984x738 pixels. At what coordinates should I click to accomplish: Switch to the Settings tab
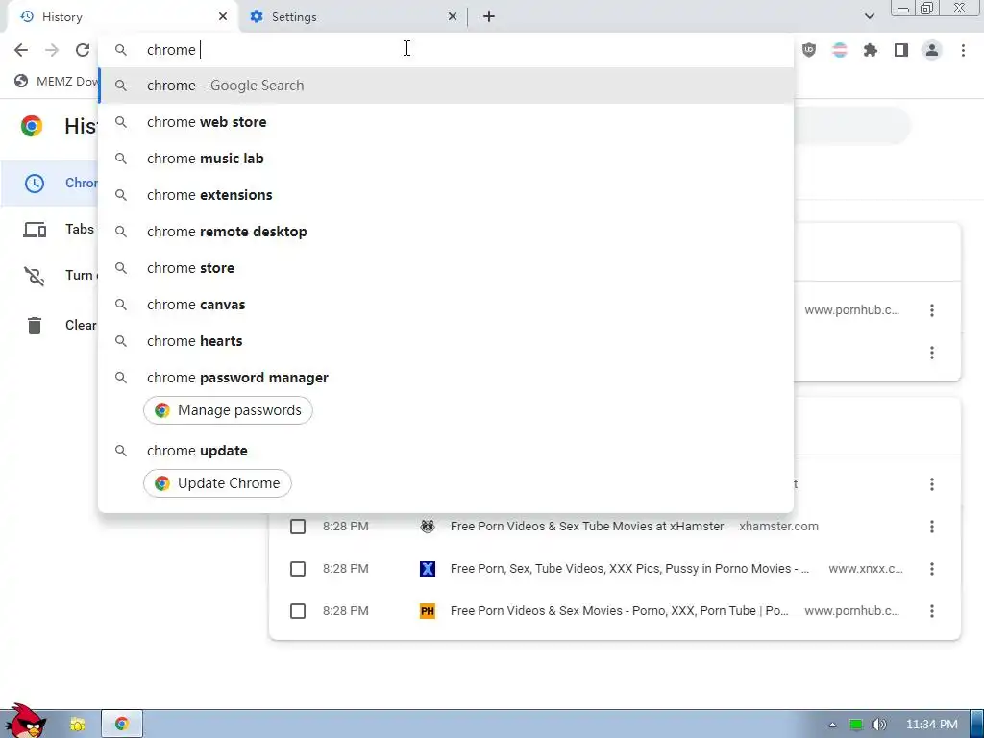point(352,17)
